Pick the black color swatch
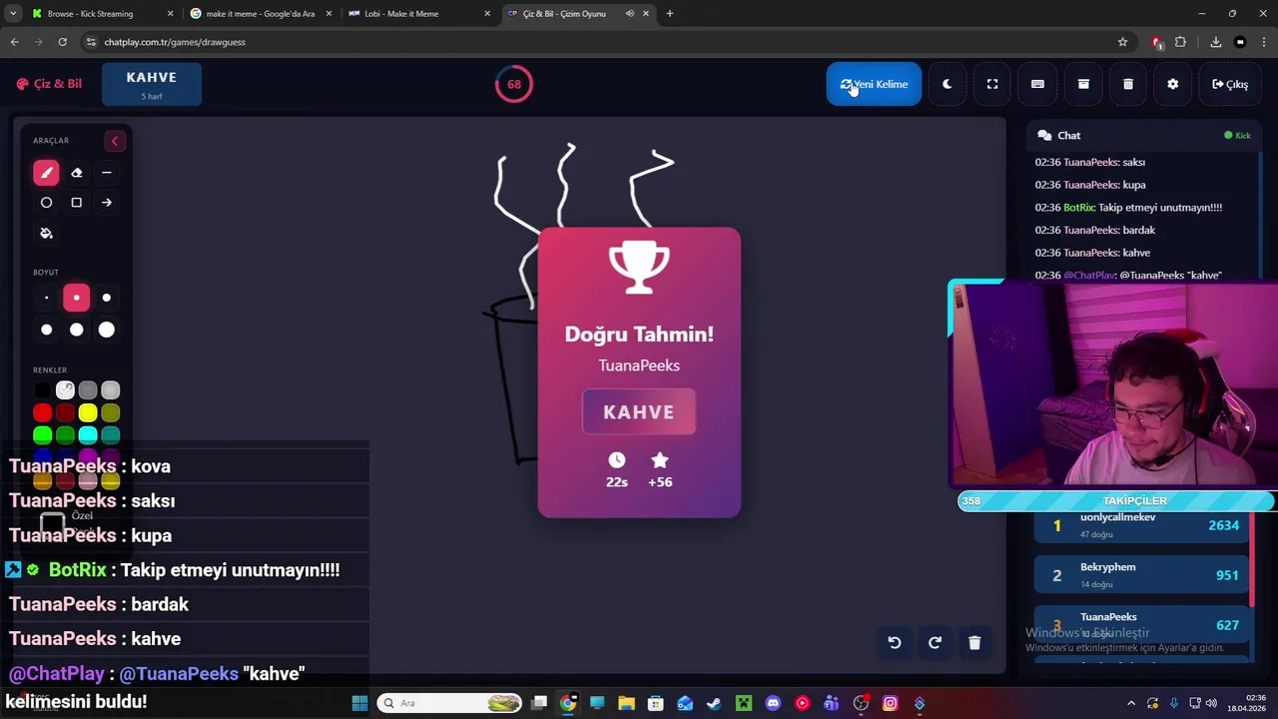The height and width of the screenshot is (719, 1278). (x=42, y=390)
